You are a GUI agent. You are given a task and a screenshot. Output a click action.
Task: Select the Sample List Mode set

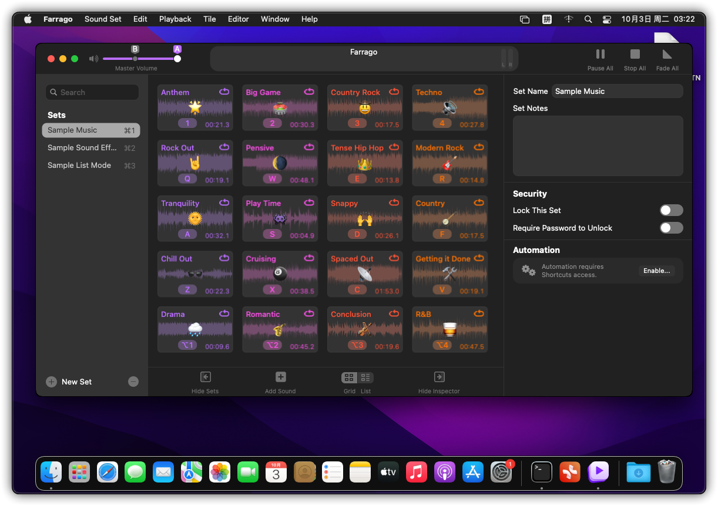[x=91, y=166]
